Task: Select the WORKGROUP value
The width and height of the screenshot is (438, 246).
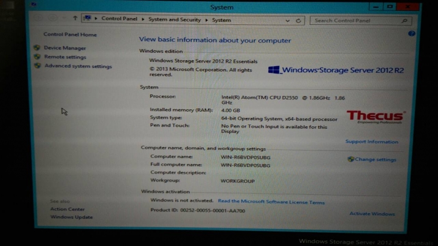Action: tap(237, 181)
